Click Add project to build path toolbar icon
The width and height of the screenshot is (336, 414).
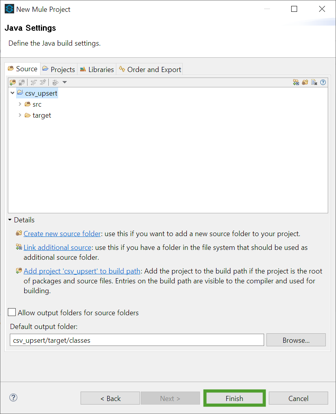point(13,82)
